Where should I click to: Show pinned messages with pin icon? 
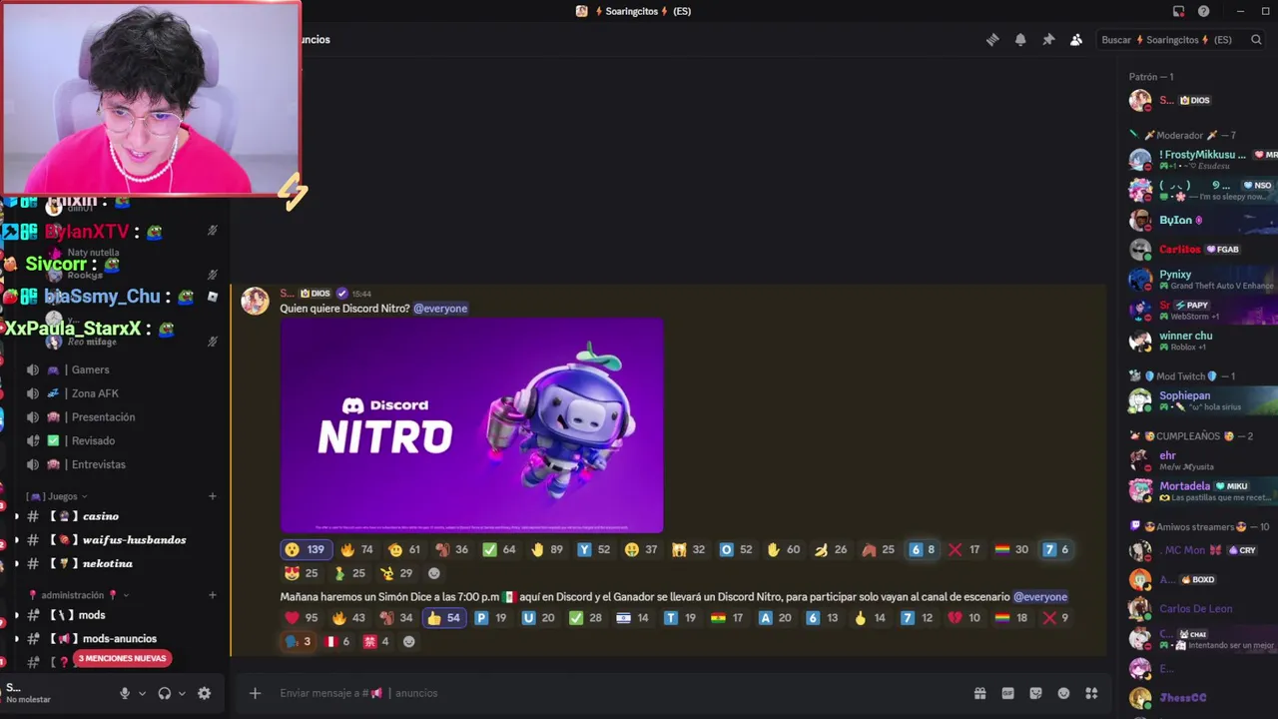pyautogui.click(x=1048, y=40)
